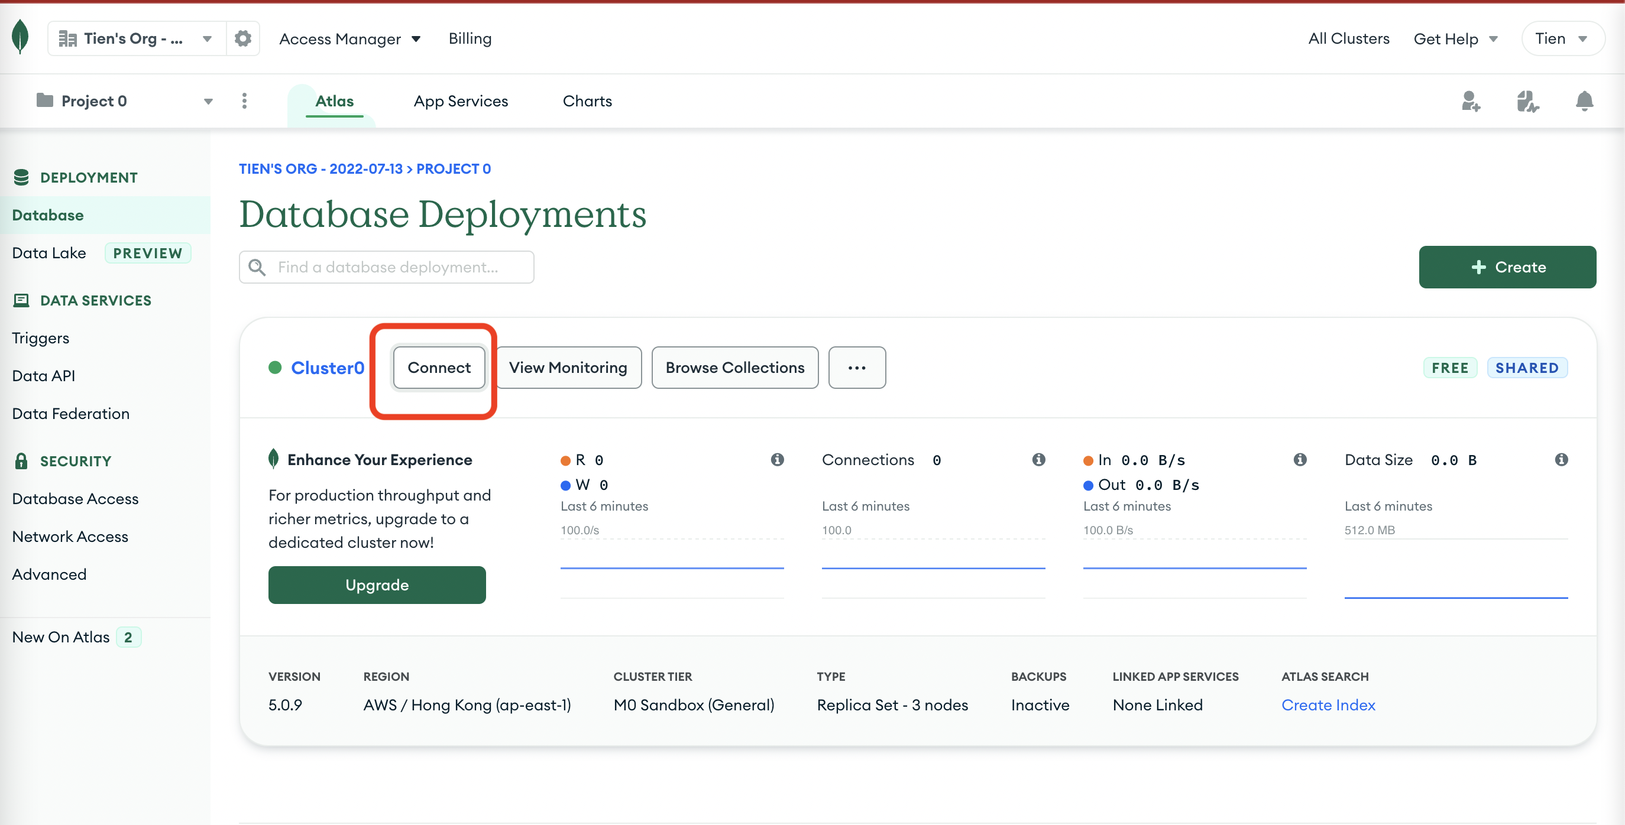Switch to the Atlas tab
The image size is (1625, 825).
pyautogui.click(x=334, y=101)
